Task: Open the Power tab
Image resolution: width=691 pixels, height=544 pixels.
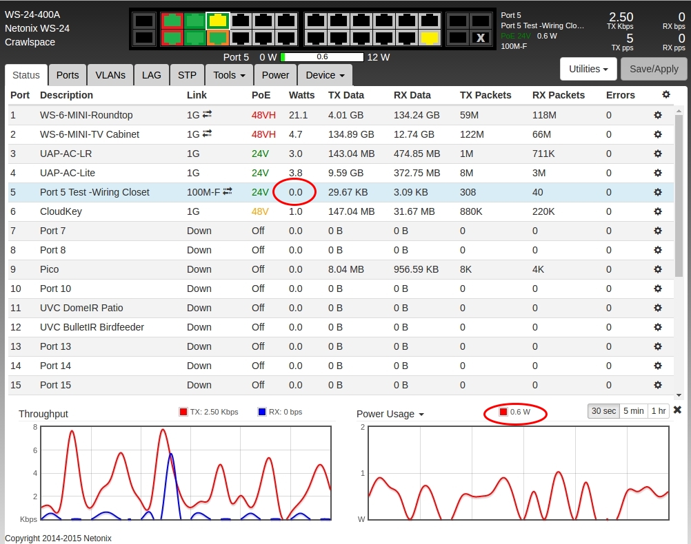Action: coord(275,75)
